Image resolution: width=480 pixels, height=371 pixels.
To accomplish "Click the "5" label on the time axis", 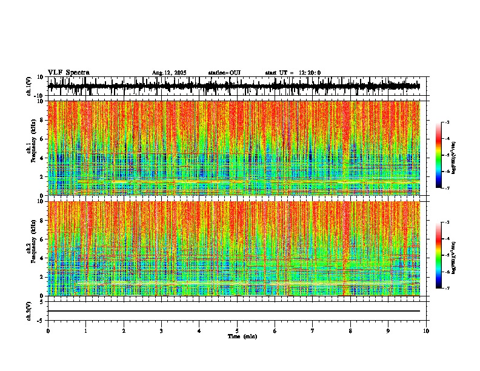I will click(x=237, y=331).
